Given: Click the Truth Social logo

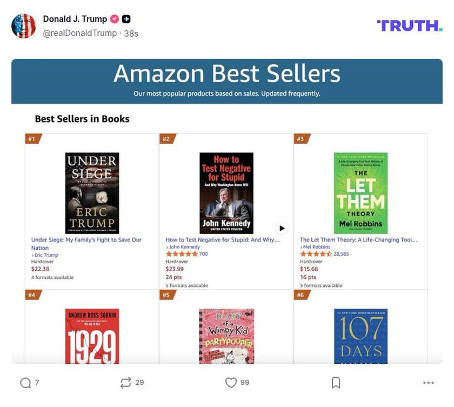Looking at the screenshot, I should [409, 25].
